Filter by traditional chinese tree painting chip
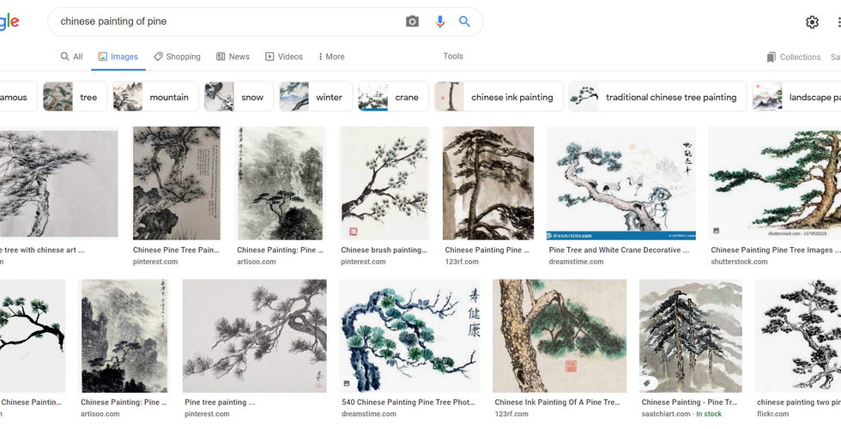 pos(658,96)
